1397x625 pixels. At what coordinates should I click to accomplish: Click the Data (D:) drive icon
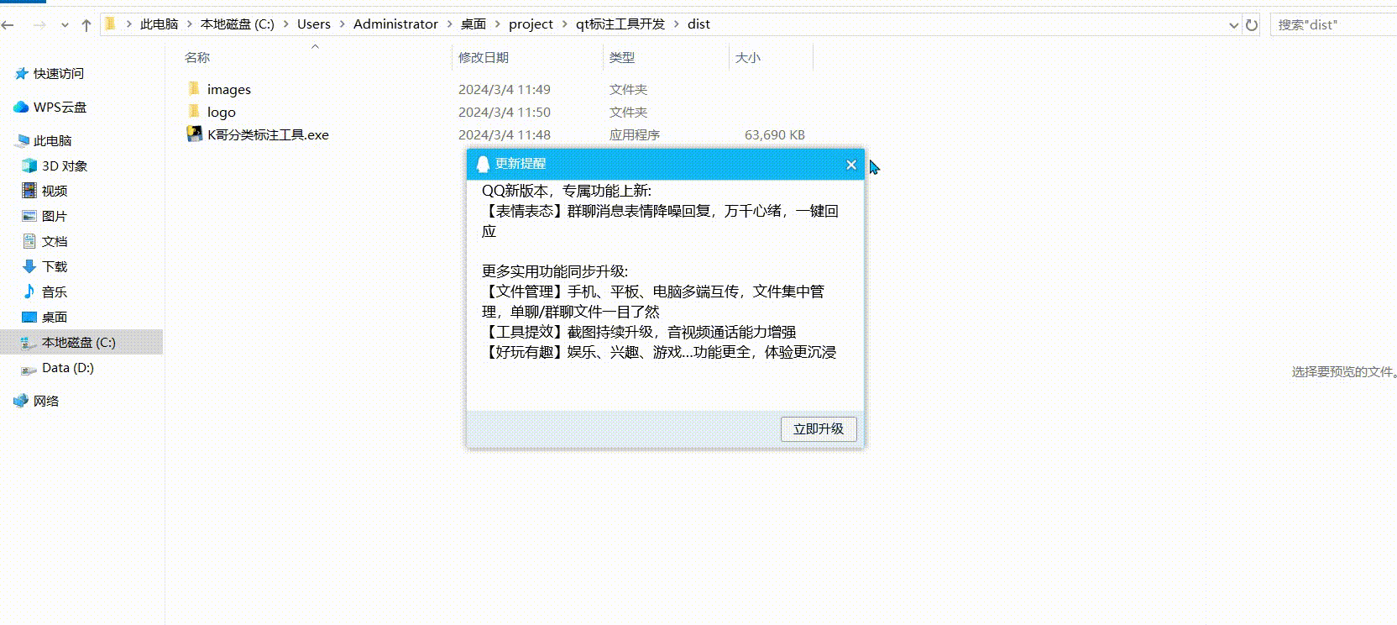tap(29, 369)
